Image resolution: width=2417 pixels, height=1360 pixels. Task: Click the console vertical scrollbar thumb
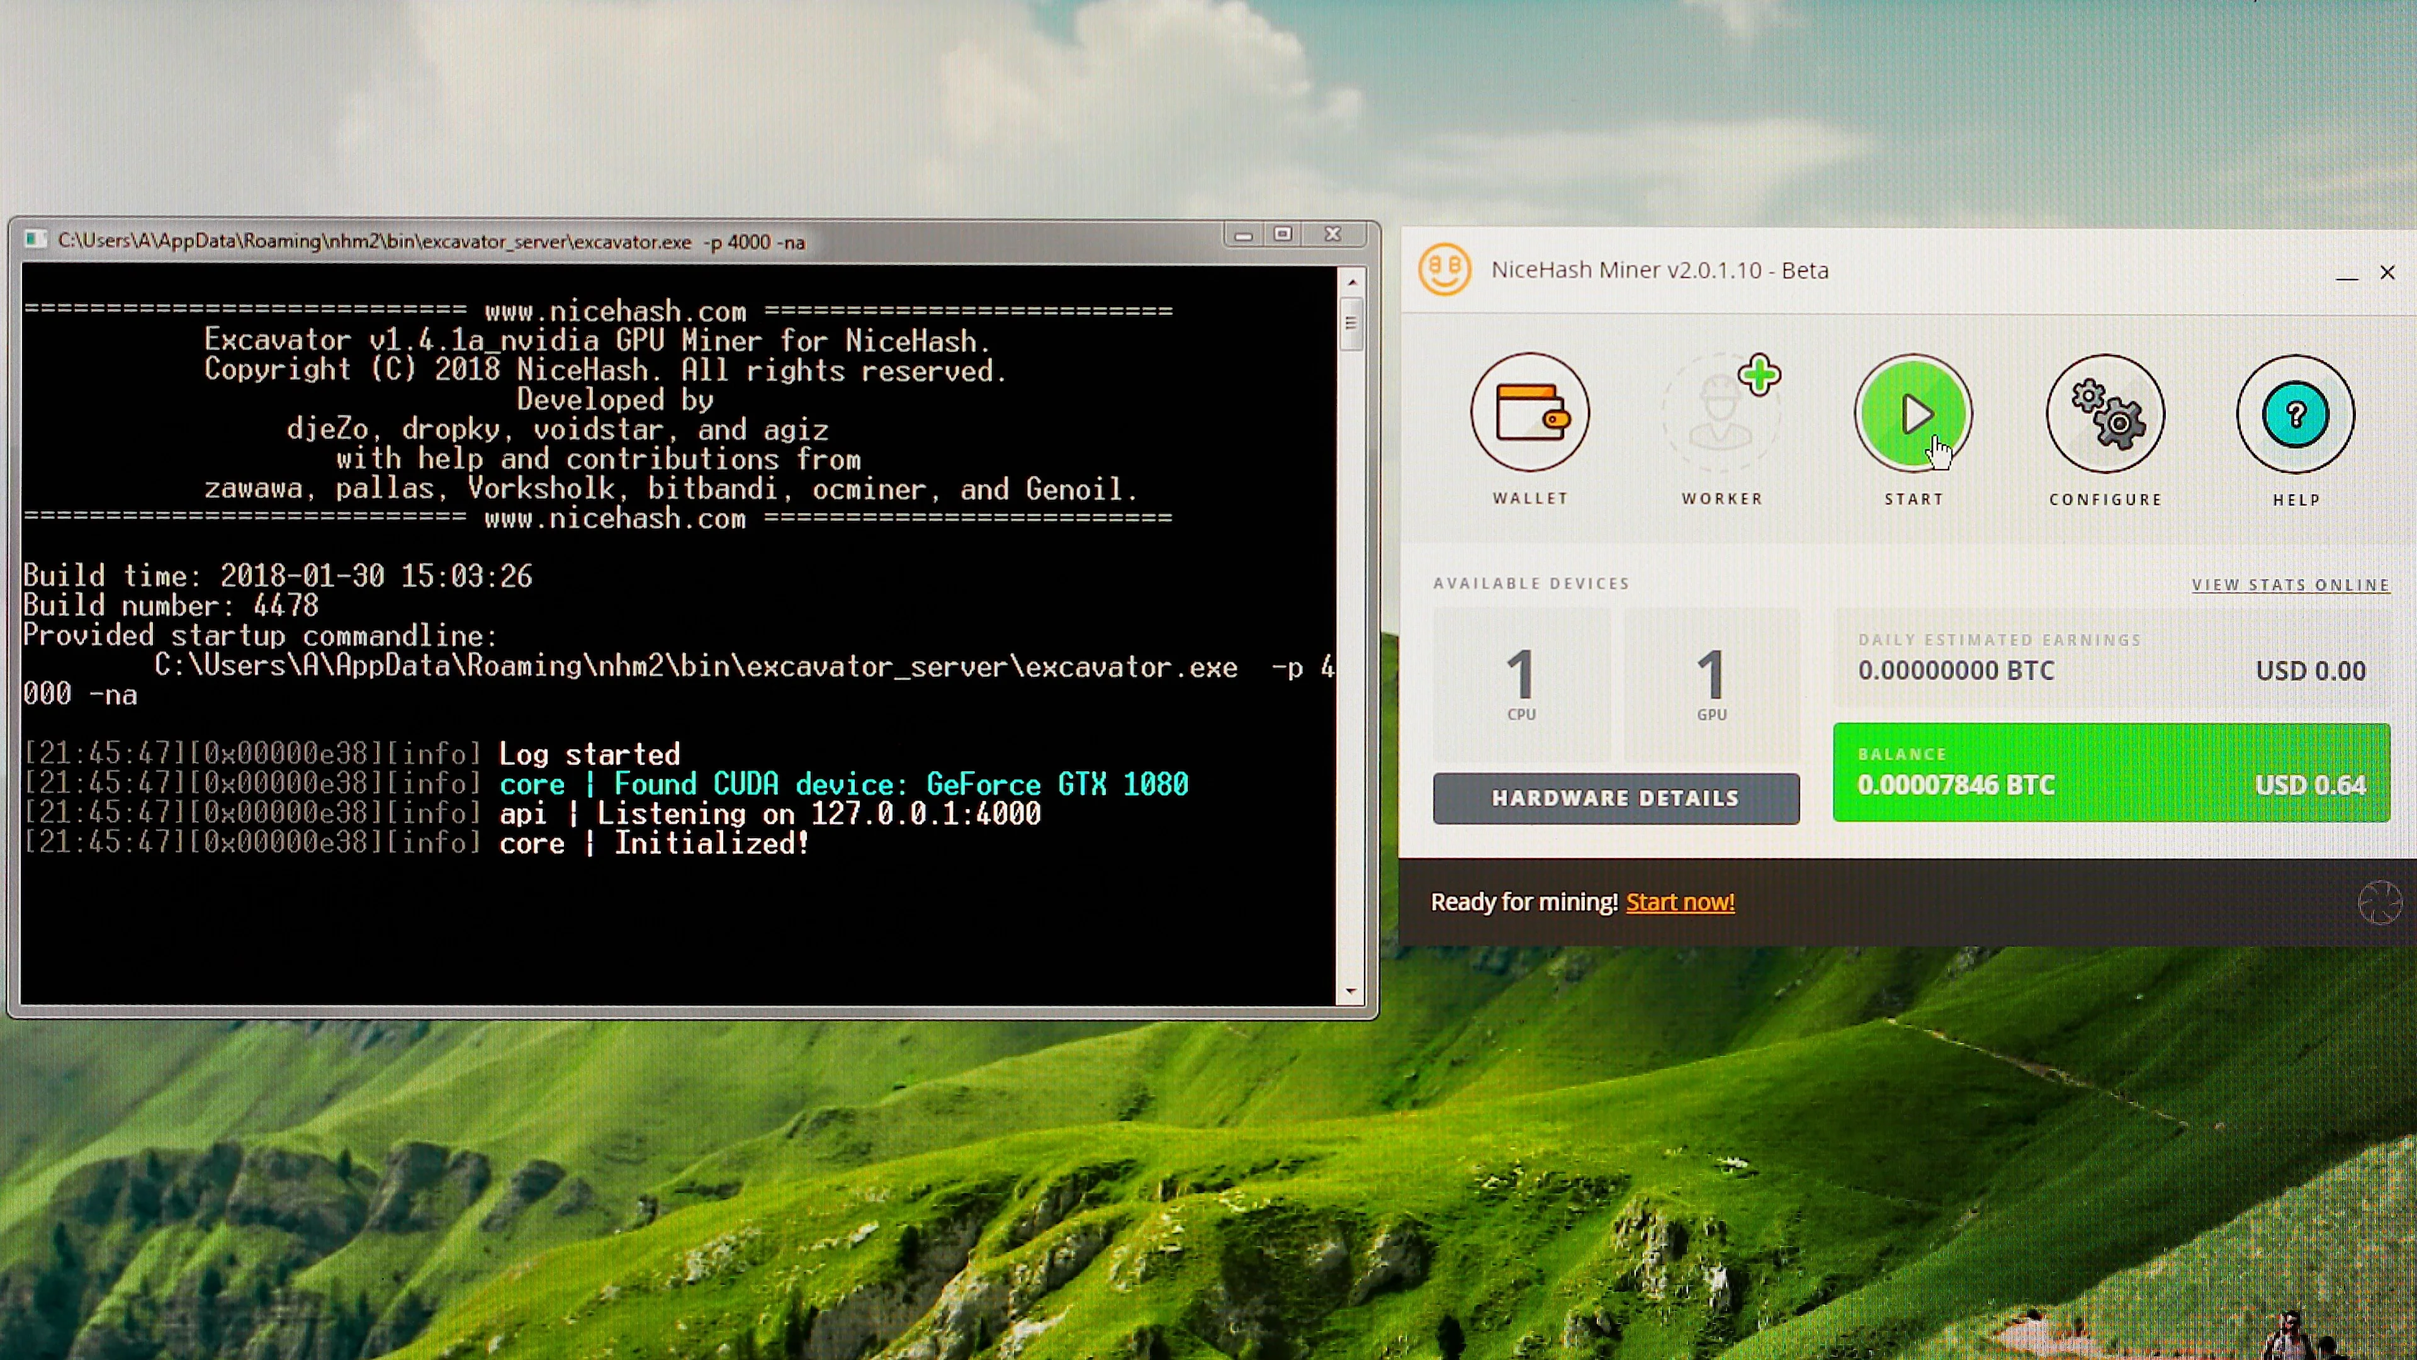1351,324
